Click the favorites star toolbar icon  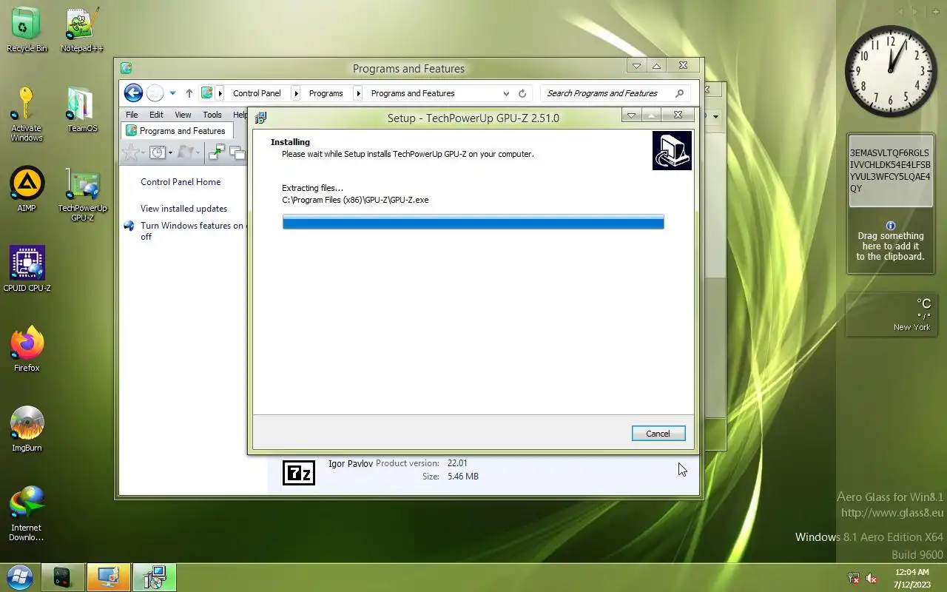(x=131, y=152)
